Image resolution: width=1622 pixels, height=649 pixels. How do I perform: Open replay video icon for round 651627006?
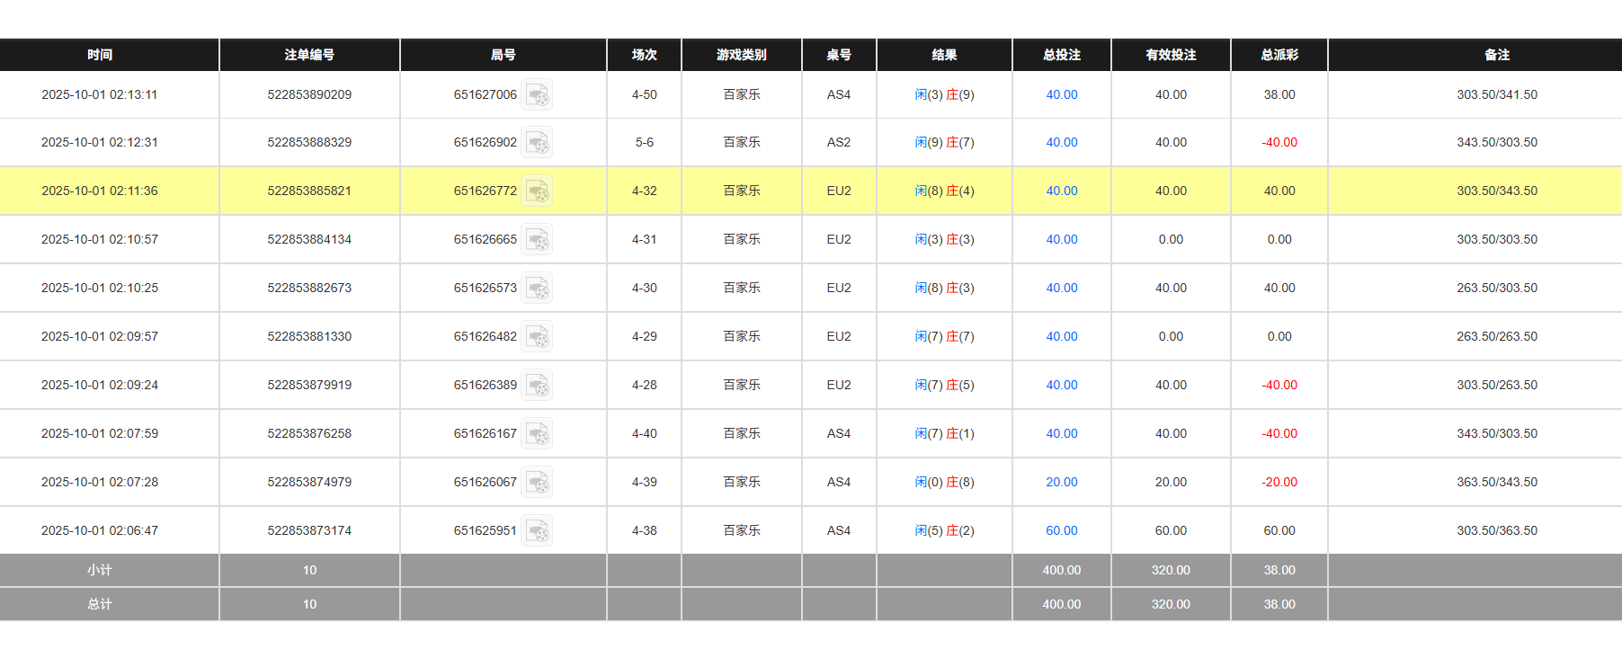click(x=537, y=94)
